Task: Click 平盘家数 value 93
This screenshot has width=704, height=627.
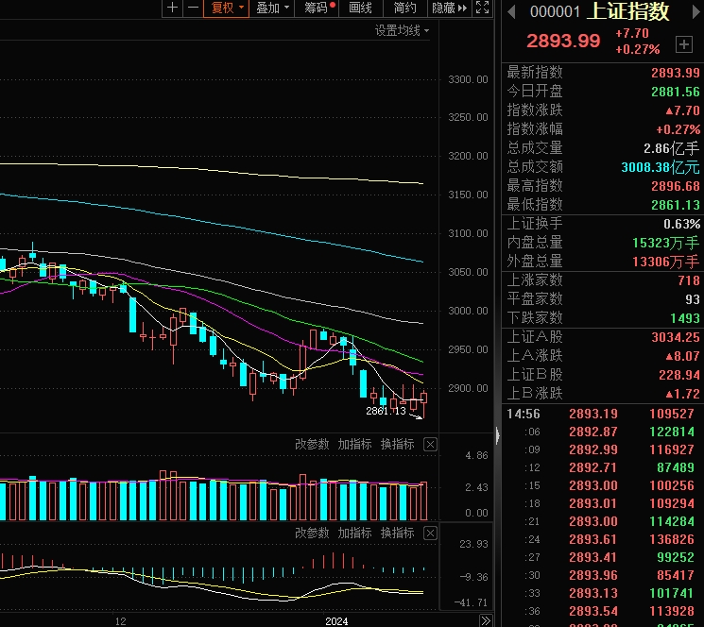Action: tap(693, 299)
